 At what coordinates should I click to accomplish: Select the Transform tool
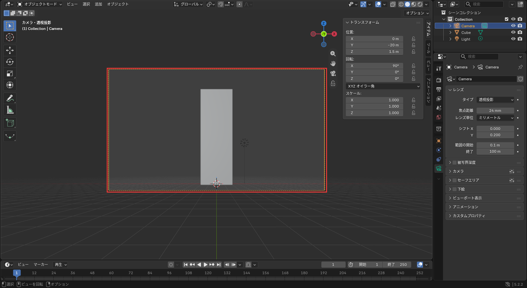(x=10, y=85)
